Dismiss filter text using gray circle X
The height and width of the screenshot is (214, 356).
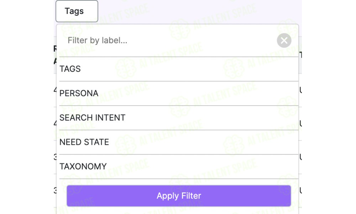click(284, 40)
